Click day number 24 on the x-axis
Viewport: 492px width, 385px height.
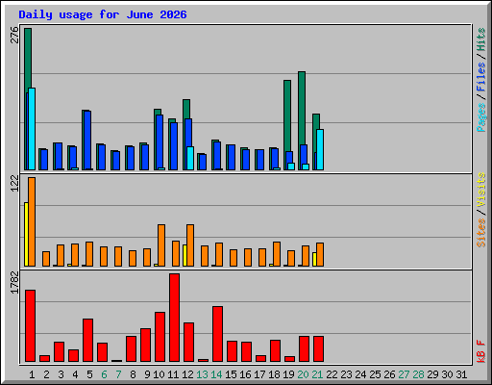360,374
